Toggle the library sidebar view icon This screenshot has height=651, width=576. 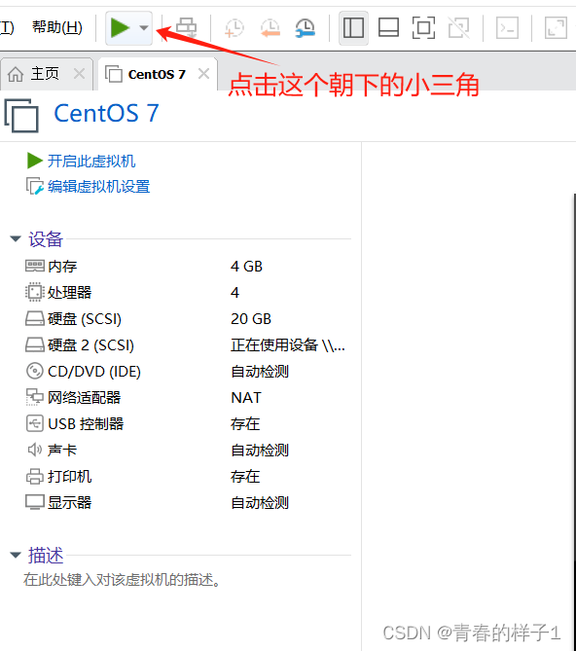(353, 28)
